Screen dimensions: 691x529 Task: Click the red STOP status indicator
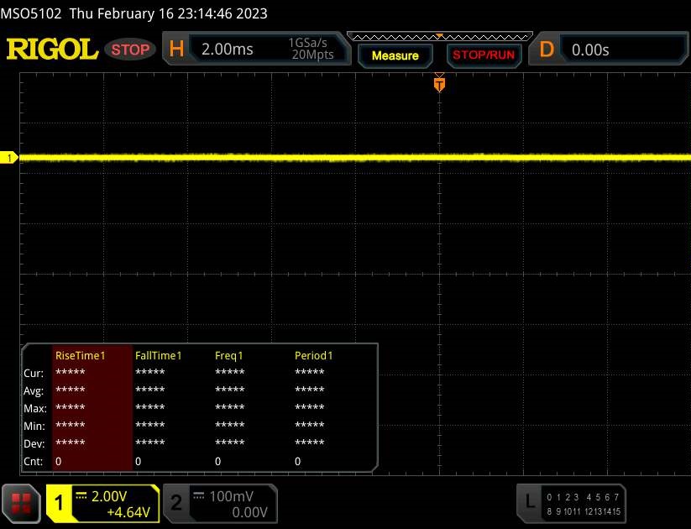[x=130, y=50]
